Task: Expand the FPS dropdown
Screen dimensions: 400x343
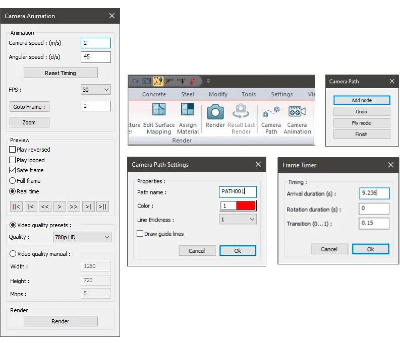Action: 96,90
